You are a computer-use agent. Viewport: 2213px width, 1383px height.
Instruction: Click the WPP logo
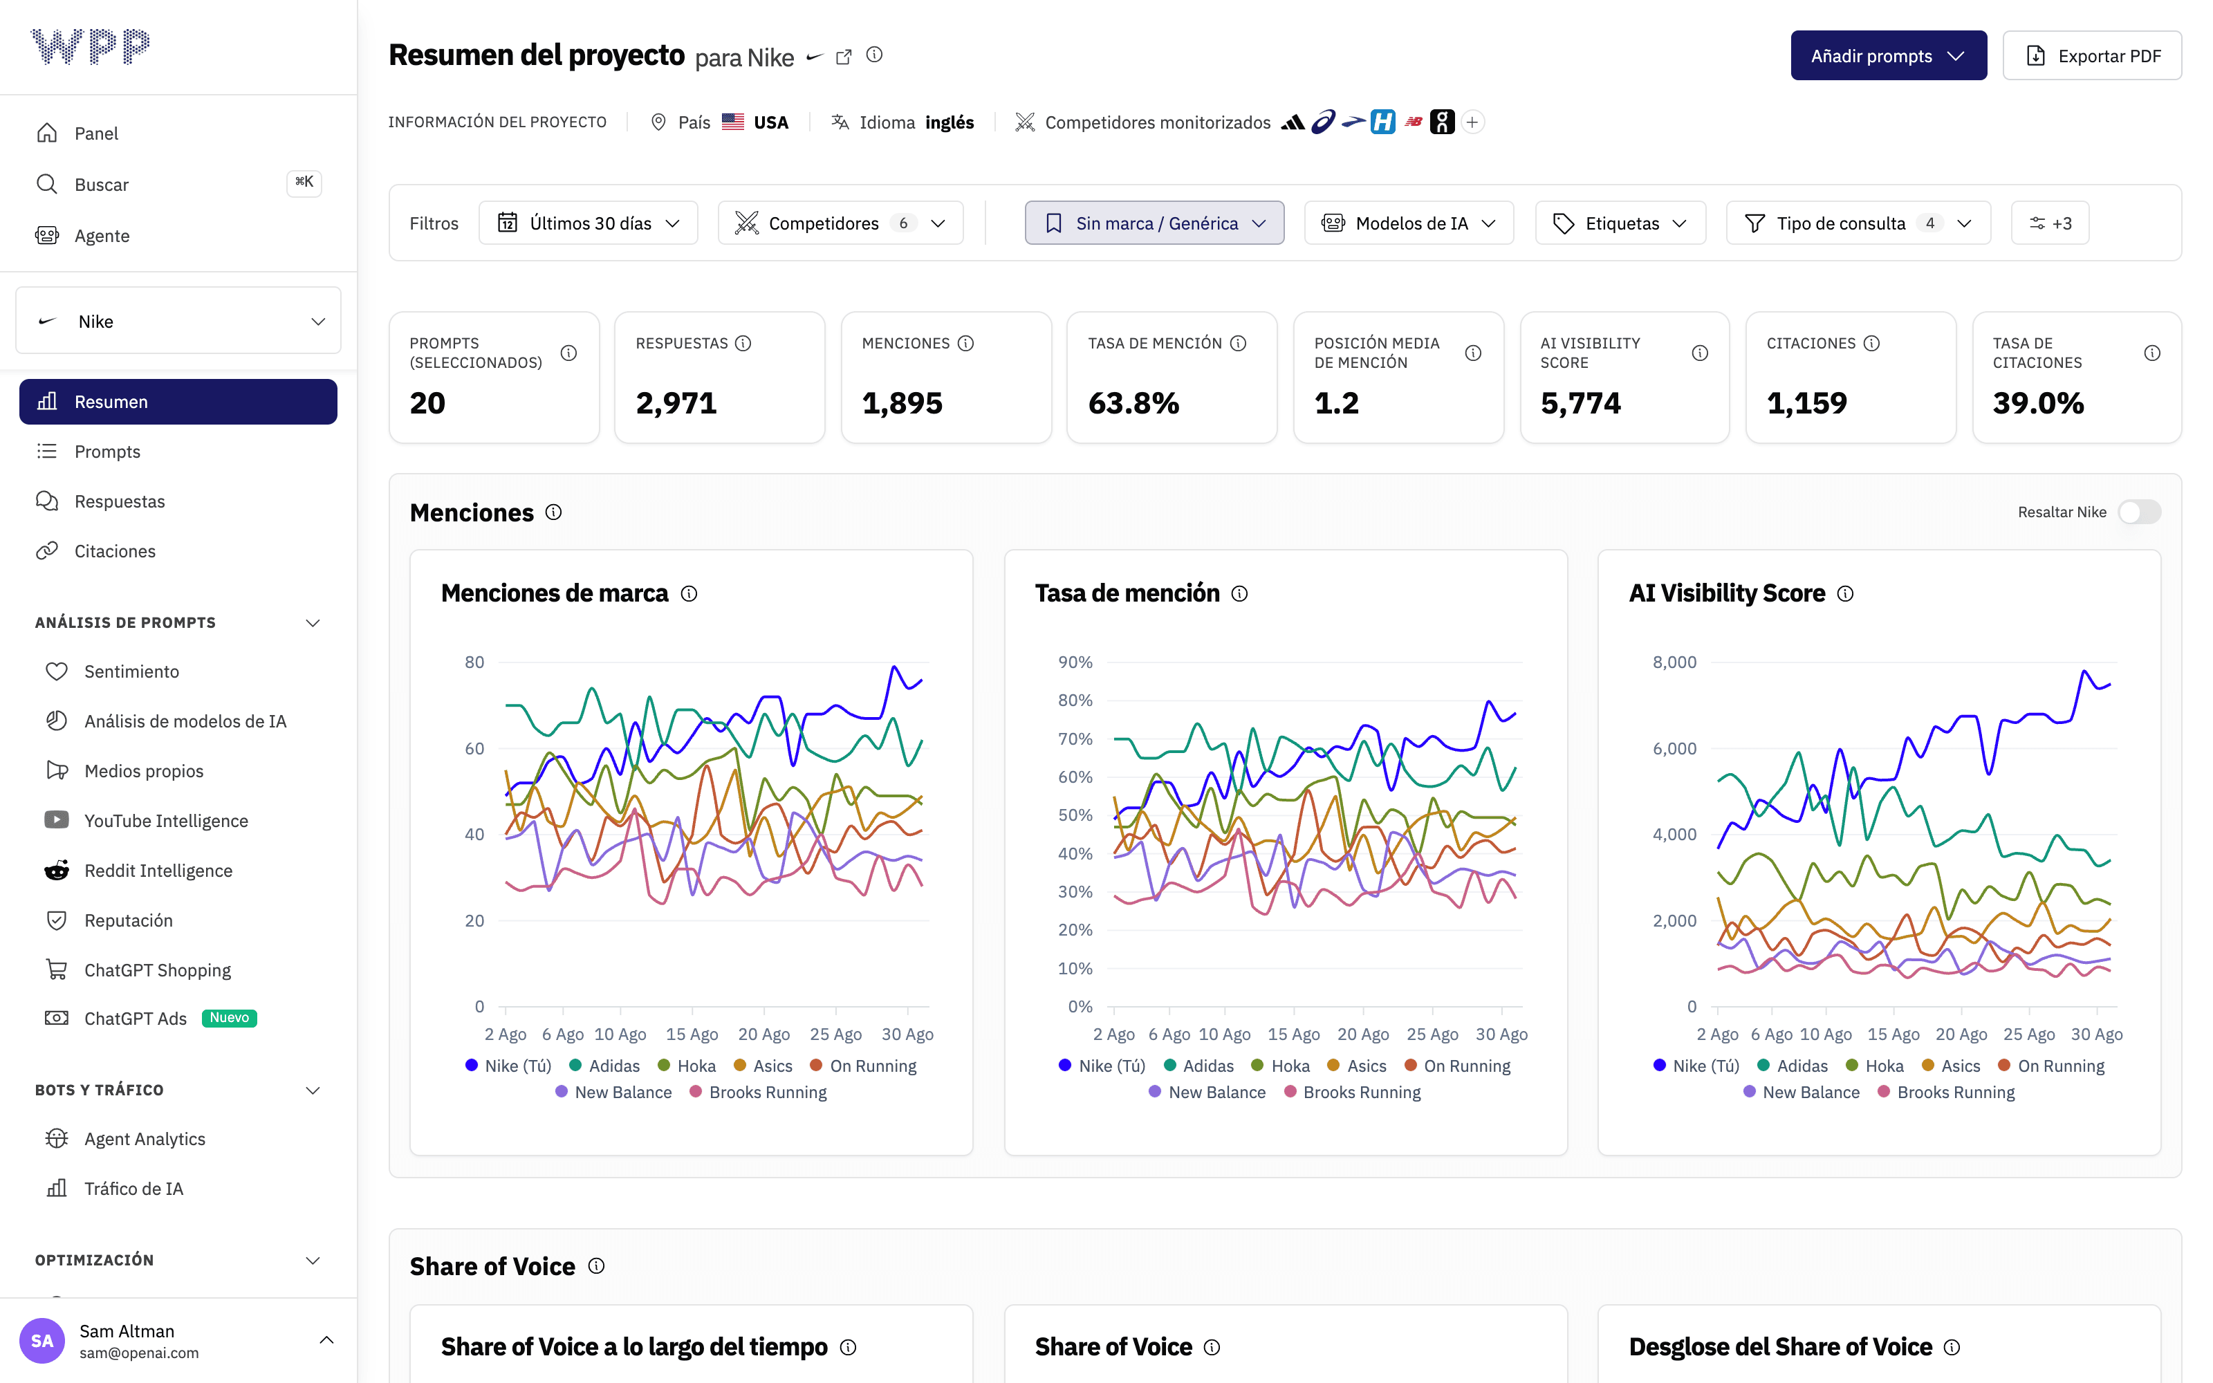click(90, 46)
